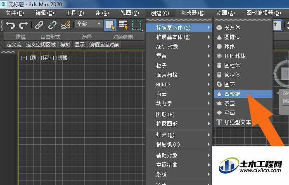Expand 复合 submenu
Viewport: 289px width, 185px height.
pos(179,56)
